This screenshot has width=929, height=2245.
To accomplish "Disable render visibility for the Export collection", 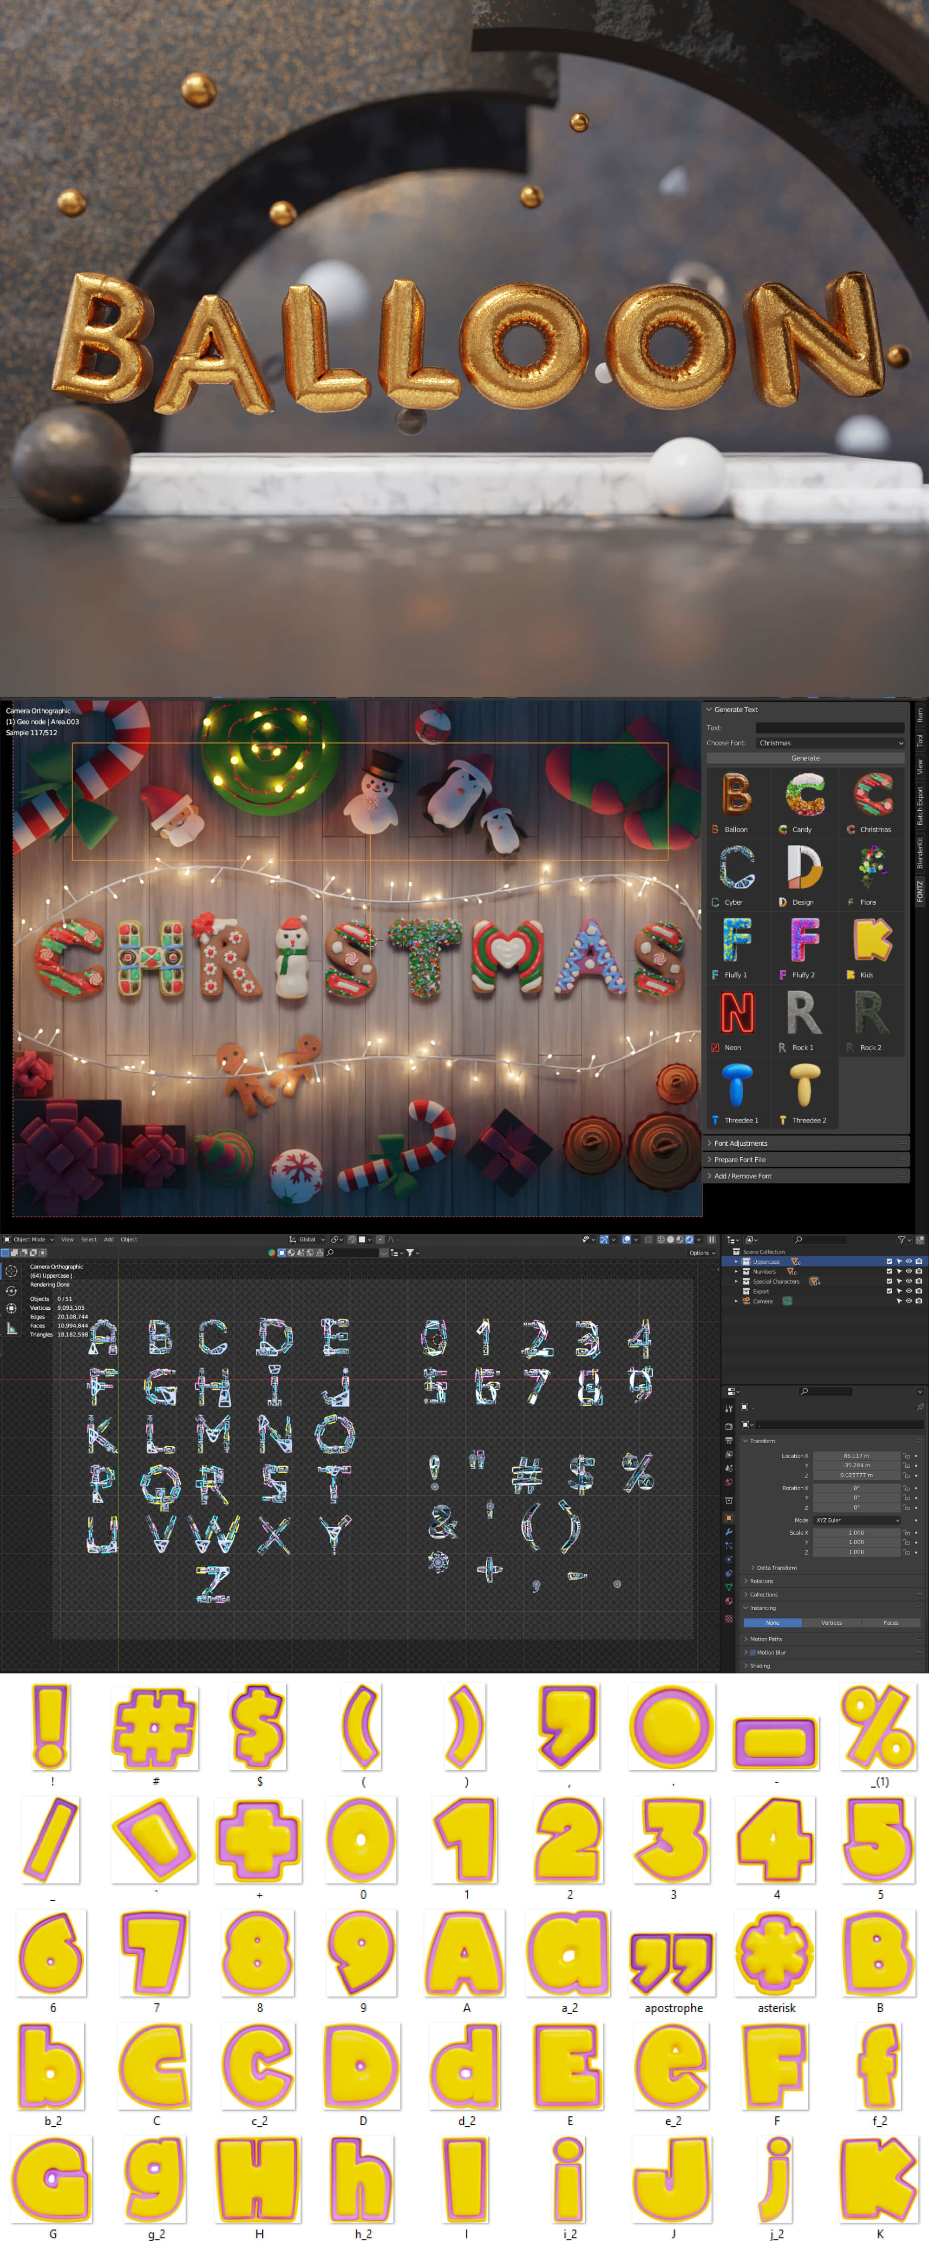I will (x=918, y=1292).
